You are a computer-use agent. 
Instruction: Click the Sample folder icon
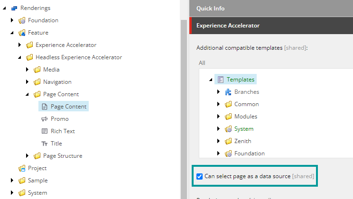click(22, 181)
